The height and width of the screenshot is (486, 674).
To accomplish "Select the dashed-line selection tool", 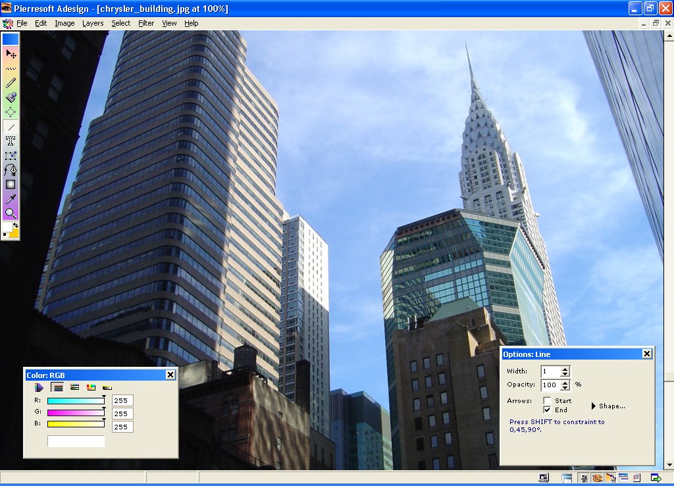I will pyautogui.click(x=11, y=68).
